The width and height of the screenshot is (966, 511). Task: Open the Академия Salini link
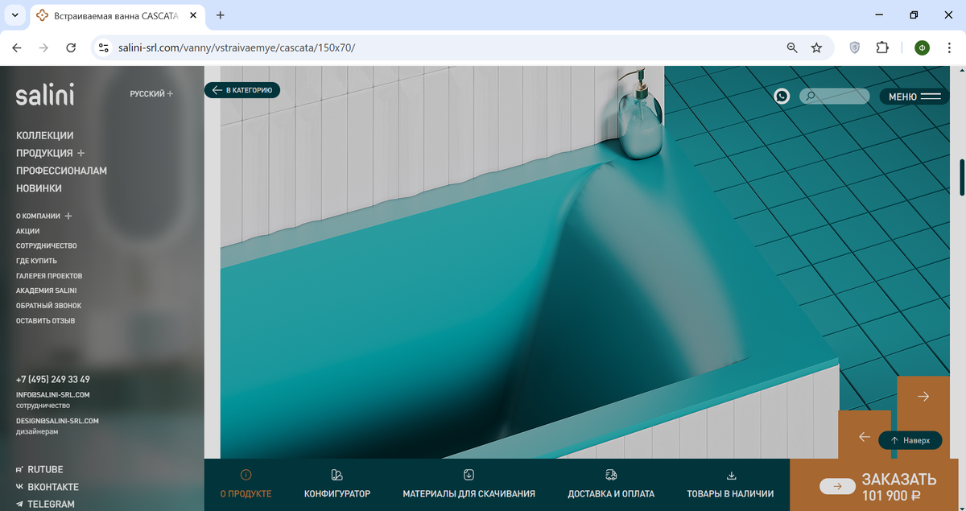(x=46, y=291)
